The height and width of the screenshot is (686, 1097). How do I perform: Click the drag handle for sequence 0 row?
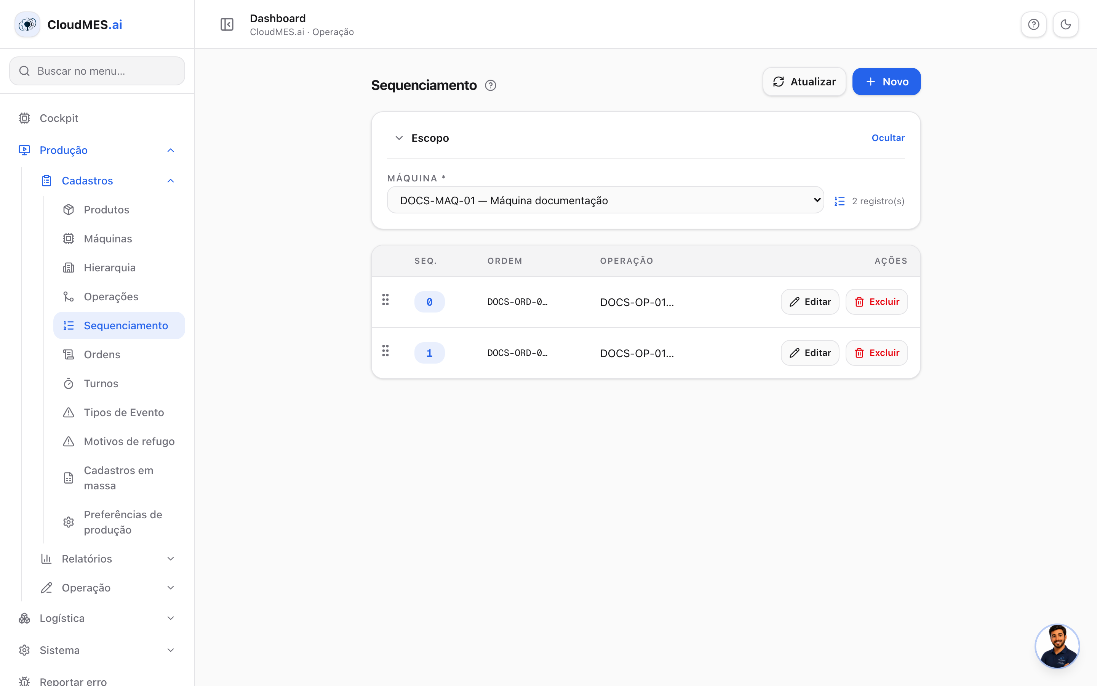pyautogui.click(x=385, y=300)
